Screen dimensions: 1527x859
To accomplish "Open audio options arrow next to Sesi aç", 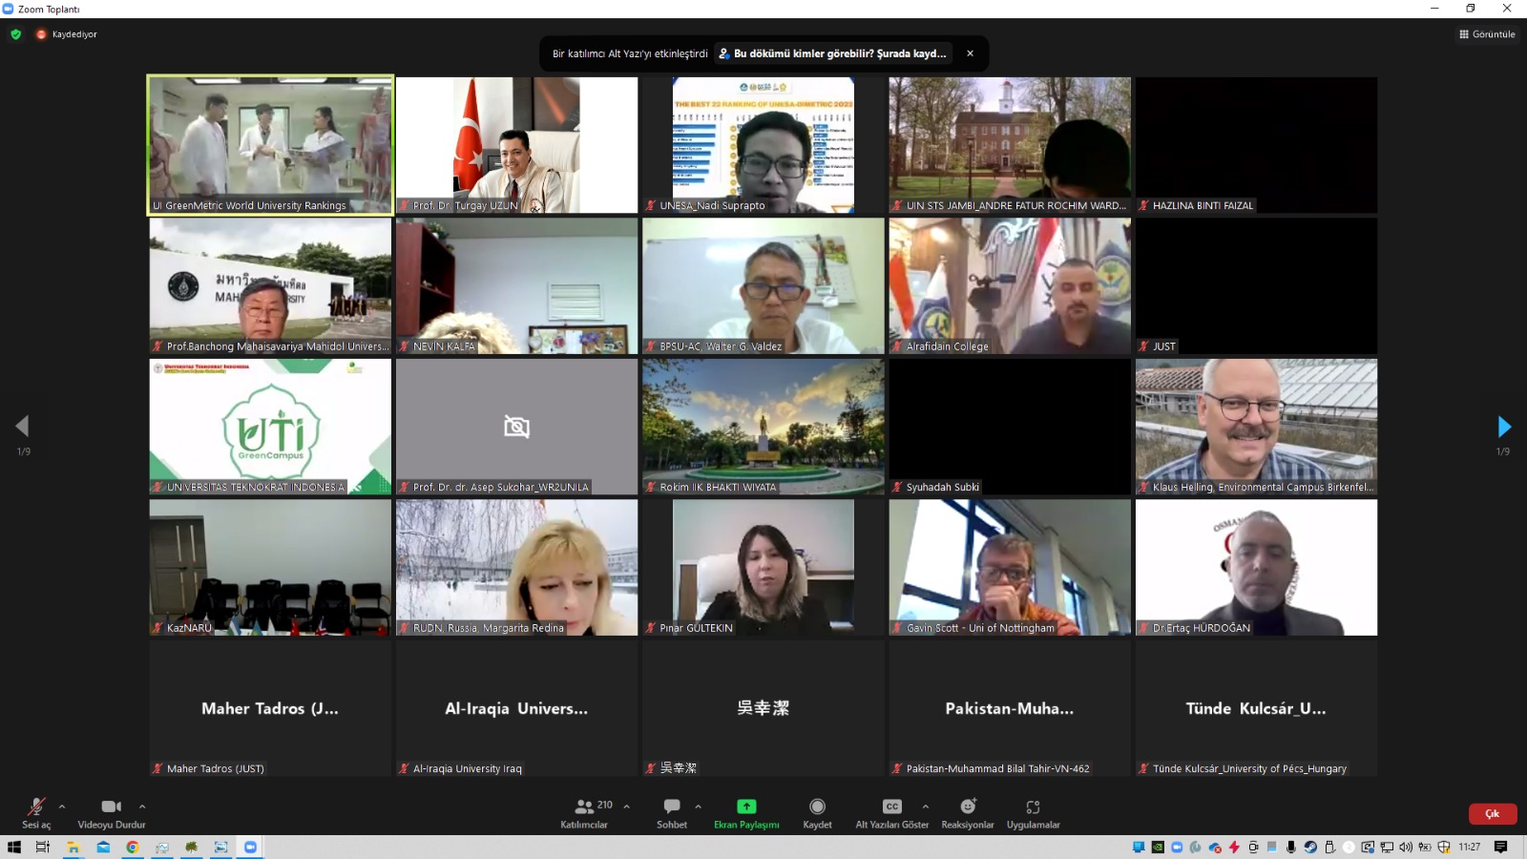I will 62,807.
